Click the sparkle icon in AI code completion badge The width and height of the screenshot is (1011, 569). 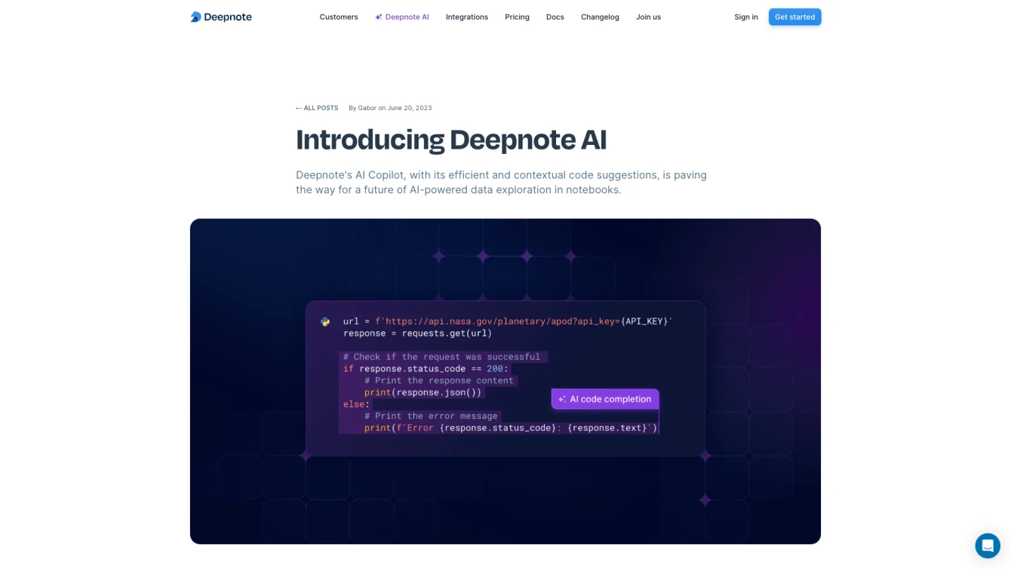pyautogui.click(x=562, y=399)
